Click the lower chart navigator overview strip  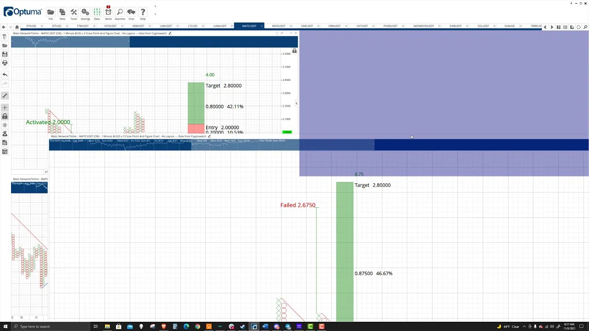[x=319, y=145]
